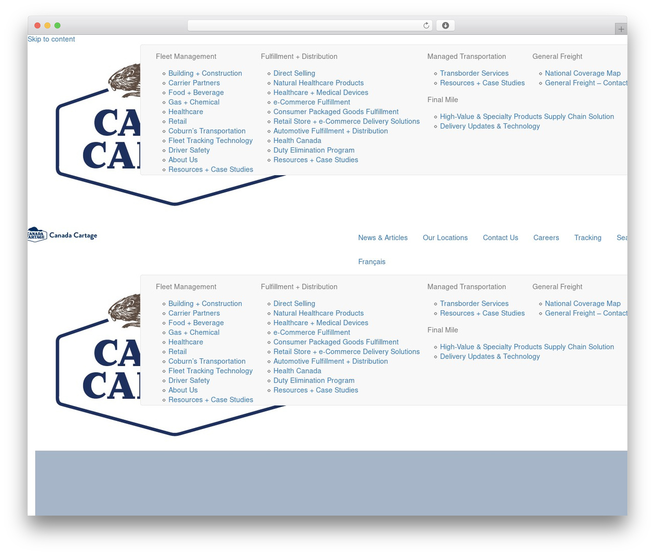Click the Fleet Management heading in the lower menu
Viewport: 655px width, 555px height.
[x=186, y=287]
